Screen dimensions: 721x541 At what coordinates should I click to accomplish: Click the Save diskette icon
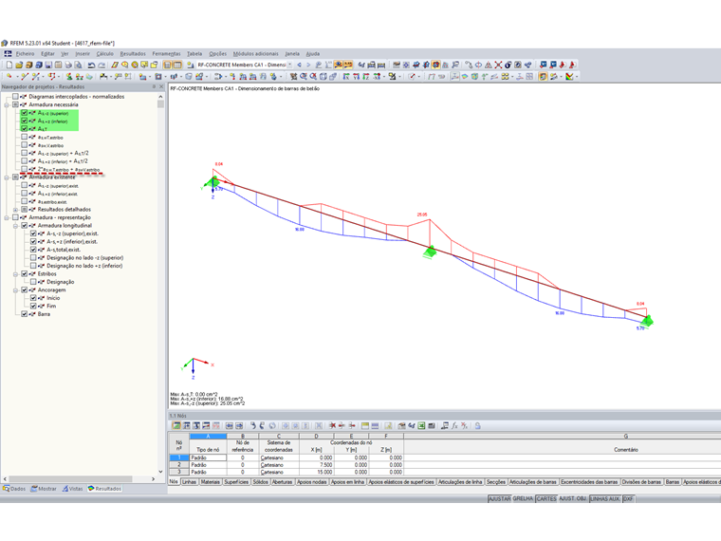point(48,65)
